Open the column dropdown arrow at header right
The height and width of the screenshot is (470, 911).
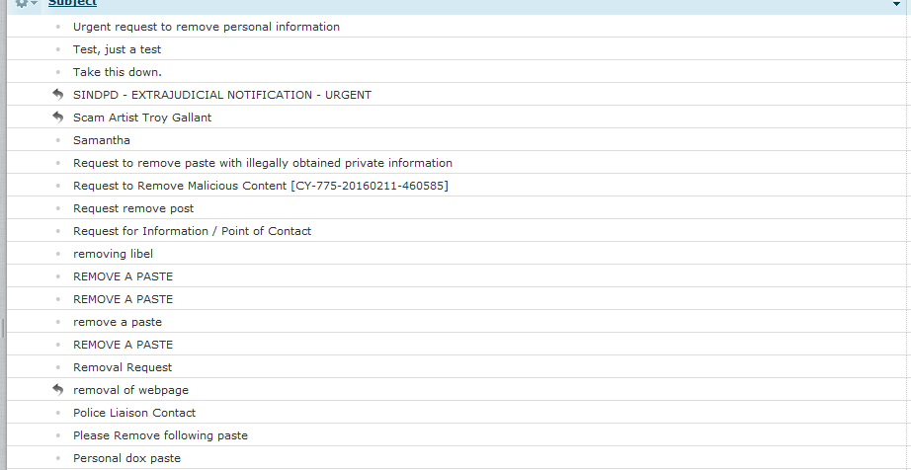tap(896, 5)
